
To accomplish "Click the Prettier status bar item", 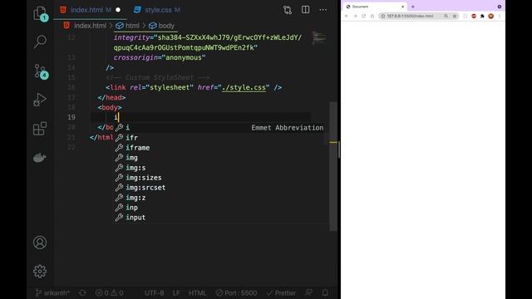I will (281, 293).
